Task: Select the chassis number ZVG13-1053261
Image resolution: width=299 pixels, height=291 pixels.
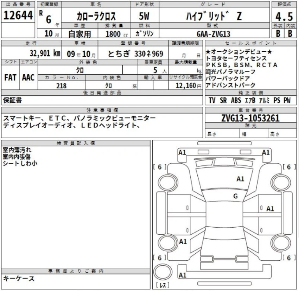Action: (x=250, y=118)
